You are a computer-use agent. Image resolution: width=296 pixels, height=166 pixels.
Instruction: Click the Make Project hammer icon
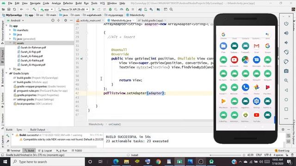pos(34,9)
